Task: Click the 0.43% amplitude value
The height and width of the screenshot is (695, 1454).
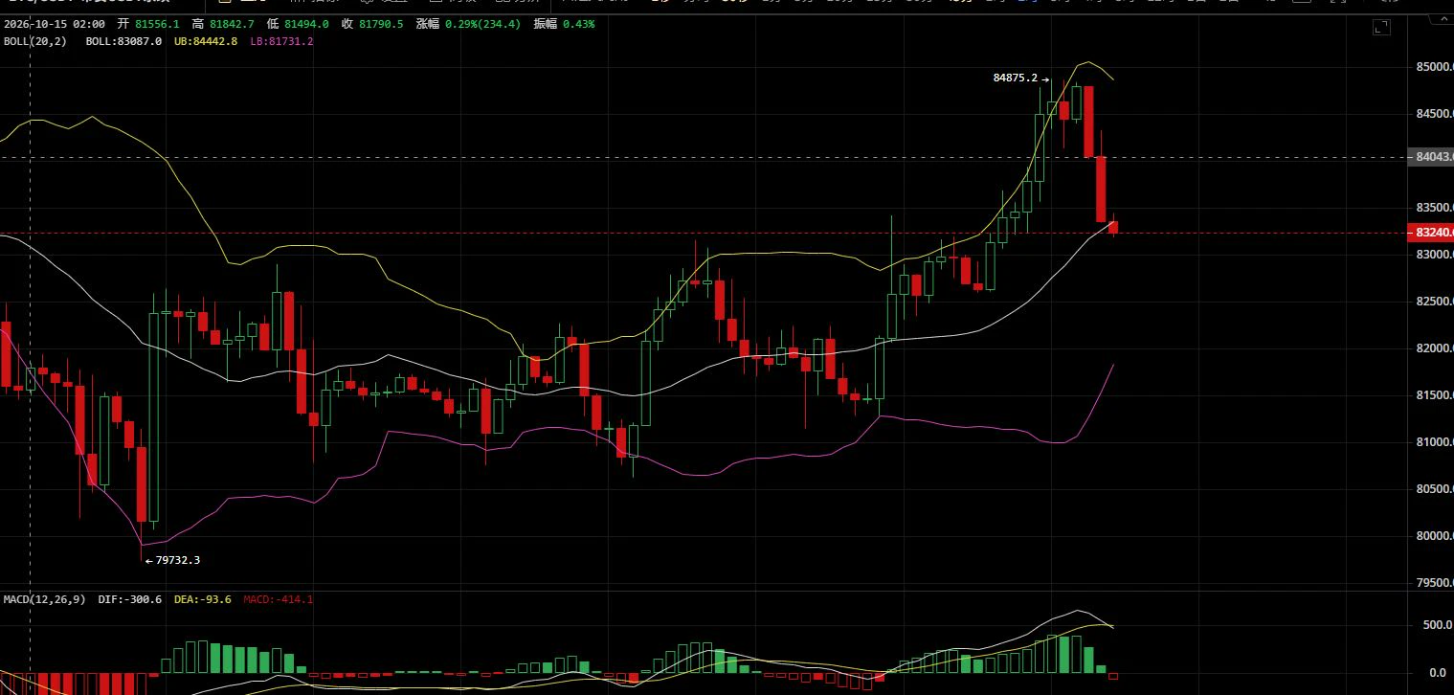Action: (x=578, y=23)
